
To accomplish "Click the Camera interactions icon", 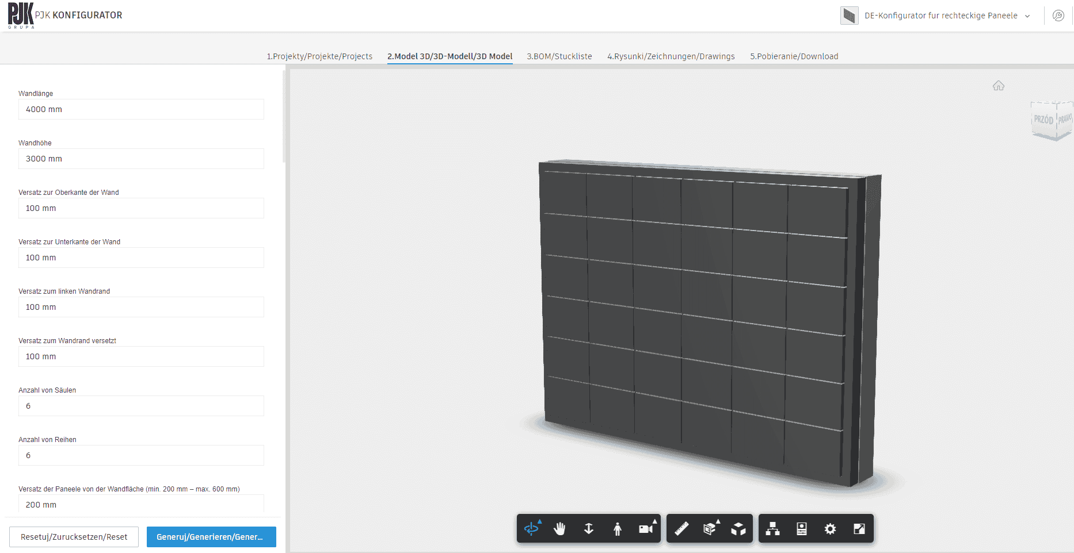I will click(x=646, y=528).
